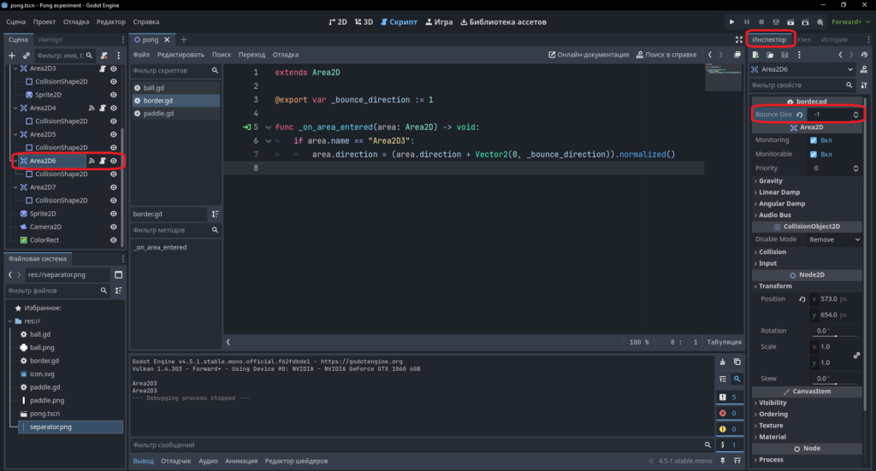Open the script attached to Area2D6
The image size is (876, 471).
pos(103,161)
